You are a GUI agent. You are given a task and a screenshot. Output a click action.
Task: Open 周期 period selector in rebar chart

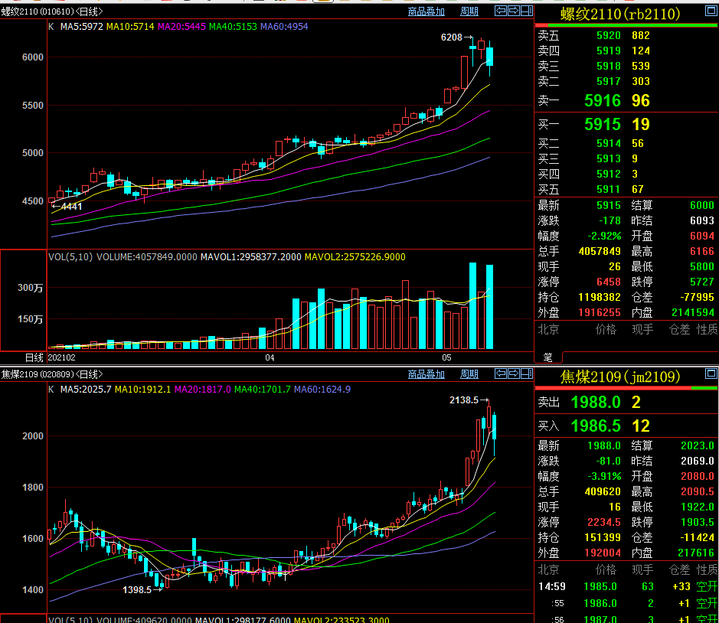[x=469, y=11]
